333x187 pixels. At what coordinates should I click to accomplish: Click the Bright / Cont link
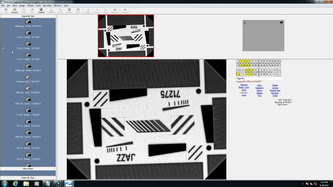[244, 87]
